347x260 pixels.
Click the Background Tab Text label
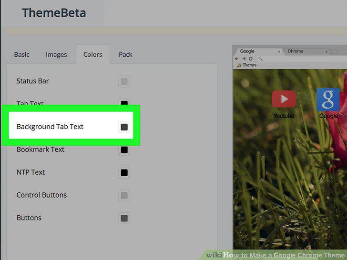point(50,127)
